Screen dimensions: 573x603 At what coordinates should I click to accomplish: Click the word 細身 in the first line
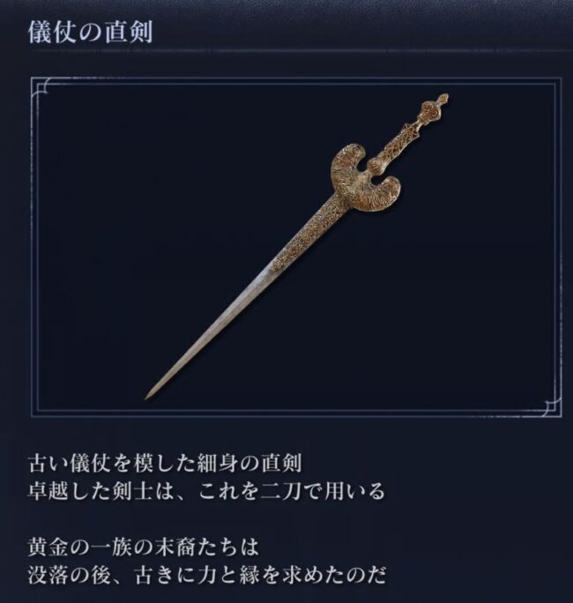218,463
